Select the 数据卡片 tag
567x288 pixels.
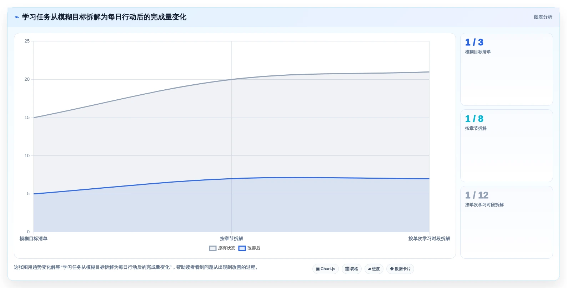pyautogui.click(x=400, y=269)
